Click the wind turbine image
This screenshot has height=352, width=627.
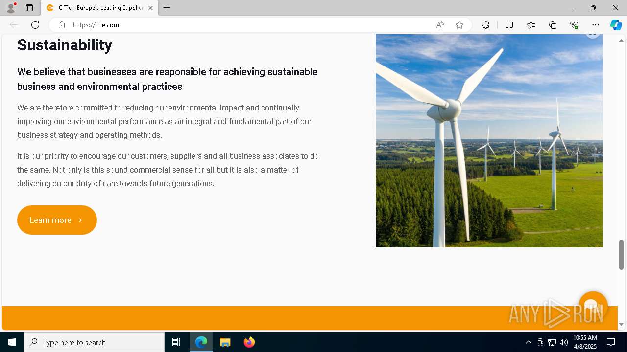(x=489, y=141)
